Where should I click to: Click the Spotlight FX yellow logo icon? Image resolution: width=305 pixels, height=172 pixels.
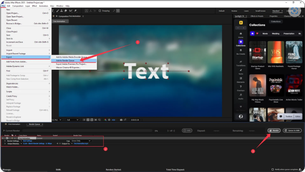(241, 23)
